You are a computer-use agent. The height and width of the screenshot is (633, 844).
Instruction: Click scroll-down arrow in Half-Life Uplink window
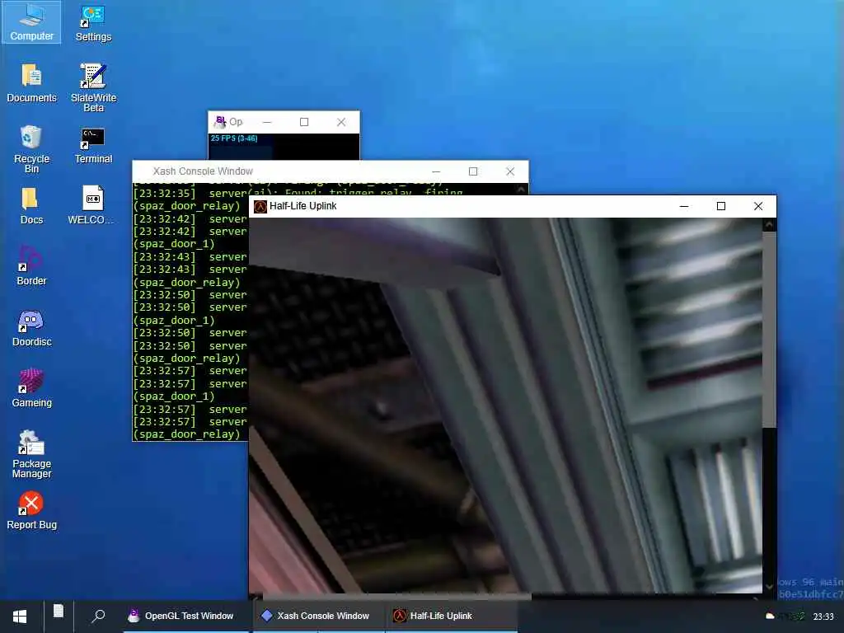[x=769, y=586]
